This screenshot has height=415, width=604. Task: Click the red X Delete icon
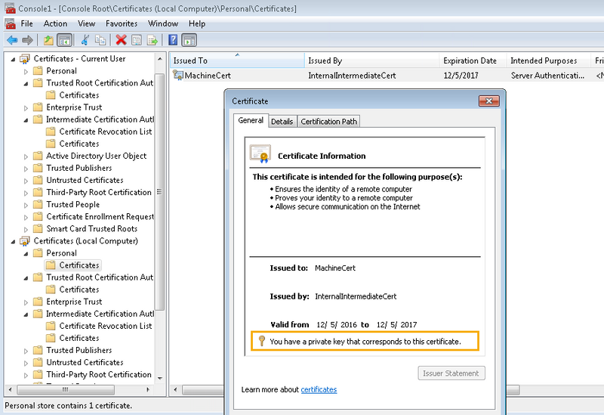click(x=121, y=40)
